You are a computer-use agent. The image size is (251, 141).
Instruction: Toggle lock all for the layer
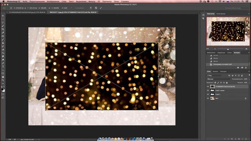coord(227,83)
